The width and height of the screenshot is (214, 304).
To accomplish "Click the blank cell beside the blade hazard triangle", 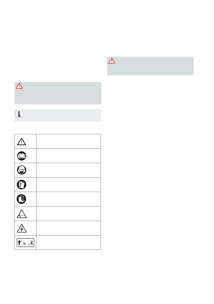I will (x=69, y=214).
